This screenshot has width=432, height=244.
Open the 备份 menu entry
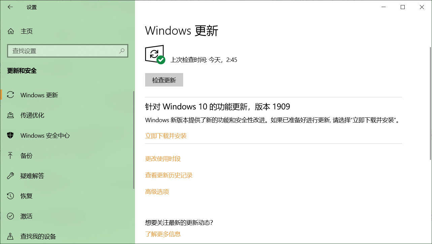tap(67, 155)
